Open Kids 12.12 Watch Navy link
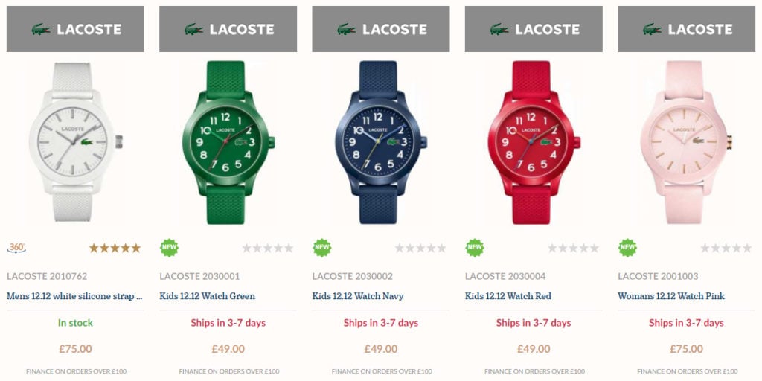This screenshot has width=762, height=381. pos(358,296)
